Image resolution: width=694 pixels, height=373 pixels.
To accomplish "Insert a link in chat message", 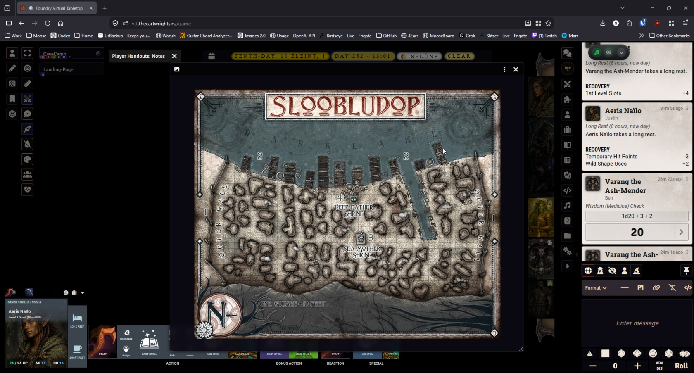I will click(656, 288).
